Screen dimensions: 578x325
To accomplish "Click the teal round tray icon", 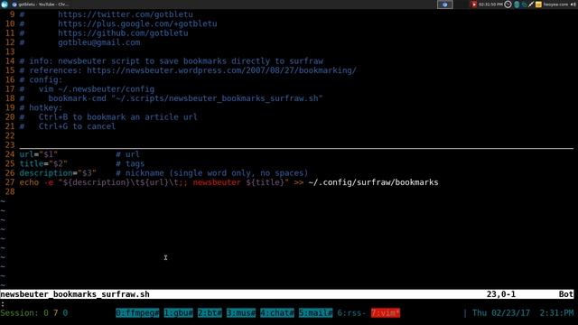I will pyautogui.click(x=517, y=5).
